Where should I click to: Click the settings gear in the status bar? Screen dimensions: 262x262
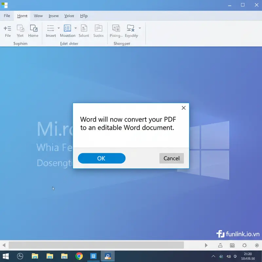point(257,245)
